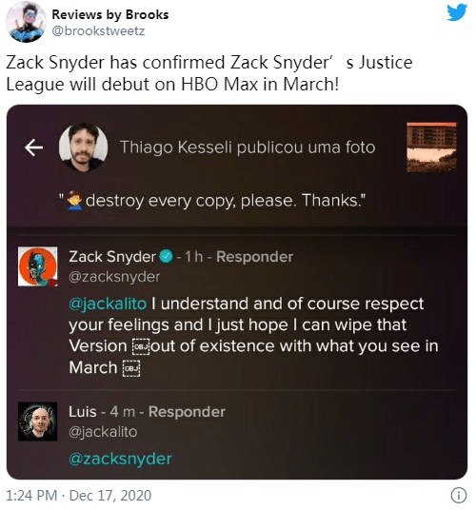476x510 pixels.
Task: Open the tweet info icon
Action: pyautogui.click(x=459, y=496)
